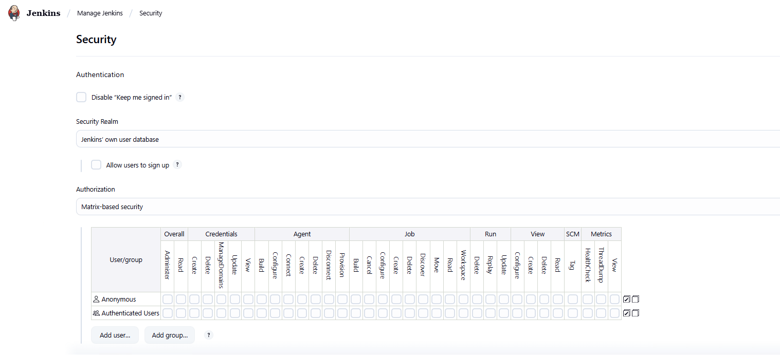This screenshot has height=355, width=780.
Task: Check the Allow users to sign up box
Action: point(96,165)
